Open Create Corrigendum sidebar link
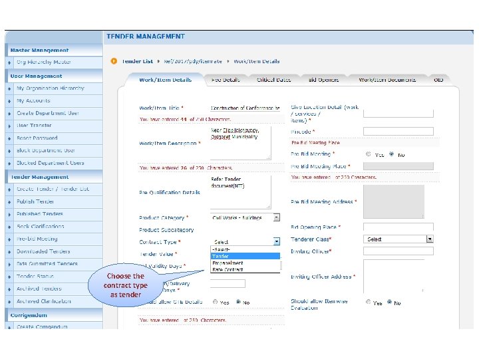Viewport: 479px width, 359px height. pyautogui.click(x=42, y=326)
